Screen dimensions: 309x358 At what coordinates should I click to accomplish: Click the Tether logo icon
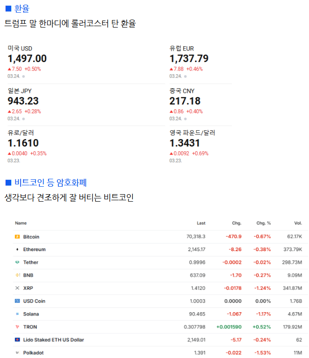point(18,262)
